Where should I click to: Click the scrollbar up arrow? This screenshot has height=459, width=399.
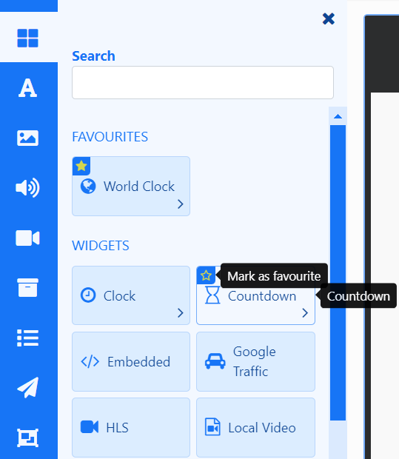click(x=338, y=116)
